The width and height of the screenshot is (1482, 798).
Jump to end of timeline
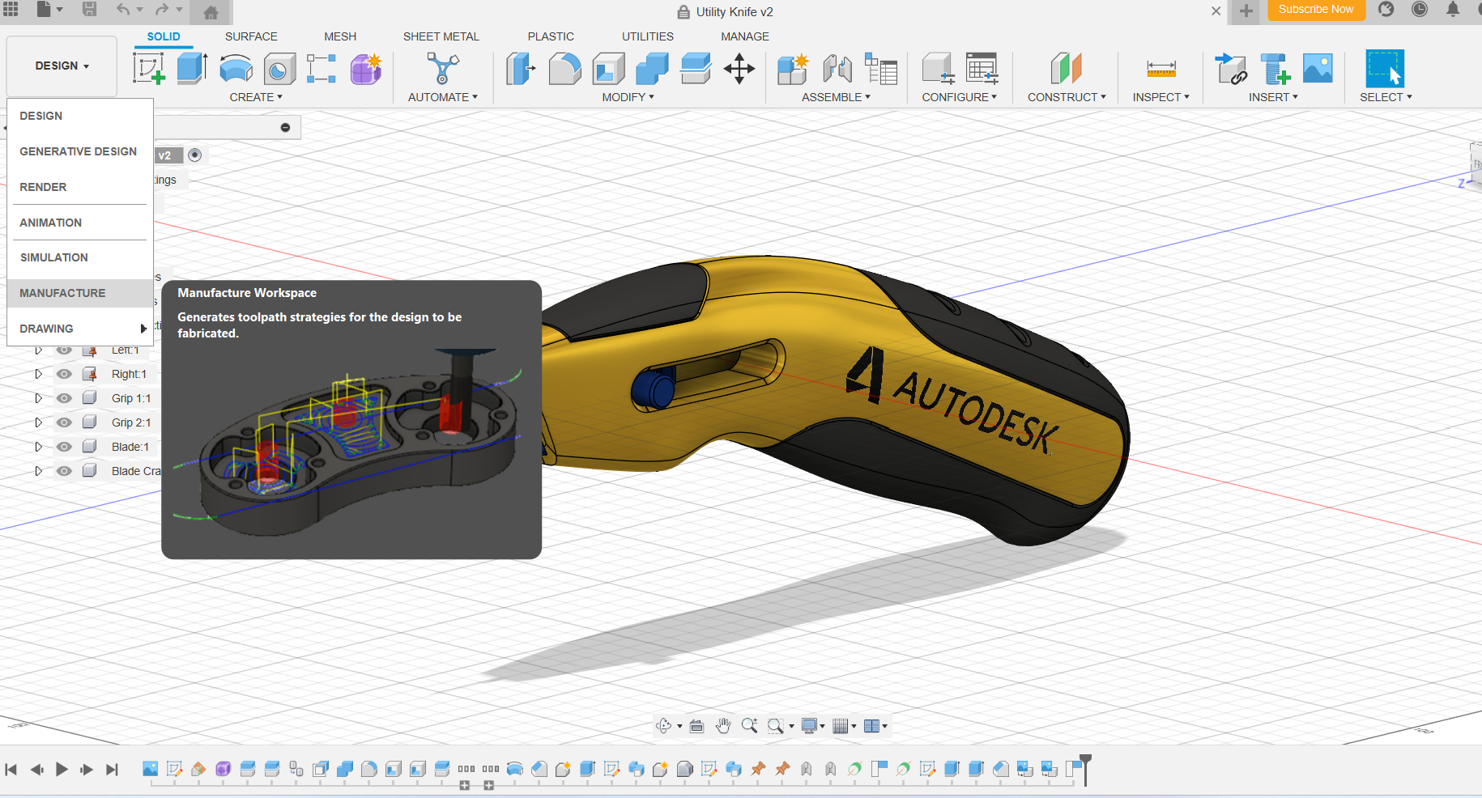point(112,769)
